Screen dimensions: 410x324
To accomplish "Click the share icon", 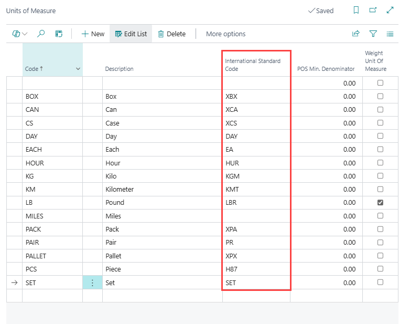I will point(356,34).
